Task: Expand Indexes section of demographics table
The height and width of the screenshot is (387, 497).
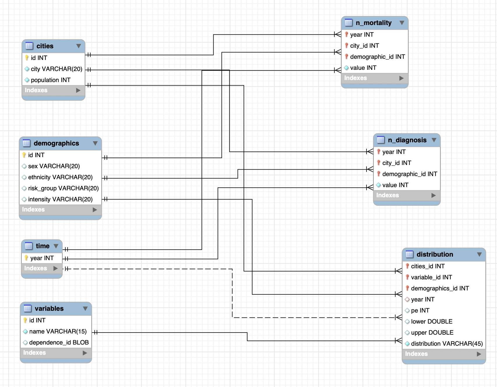Action: pyautogui.click(x=95, y=210)
